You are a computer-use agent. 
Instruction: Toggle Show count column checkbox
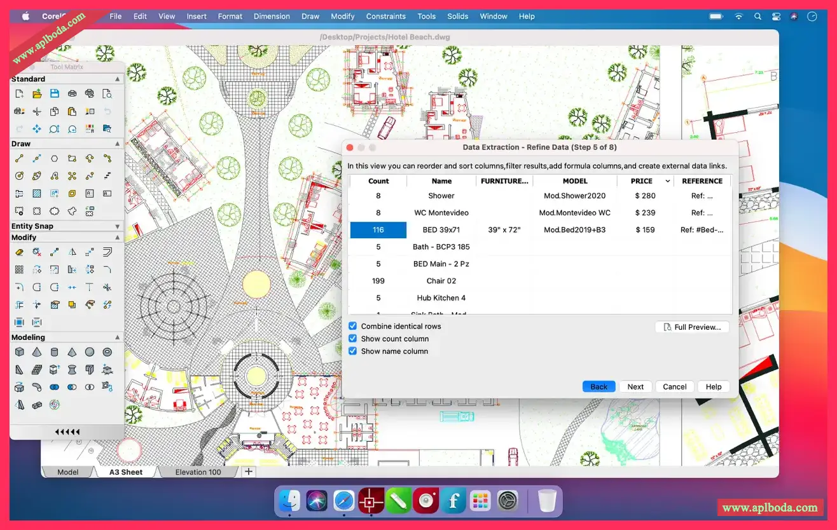352,339
